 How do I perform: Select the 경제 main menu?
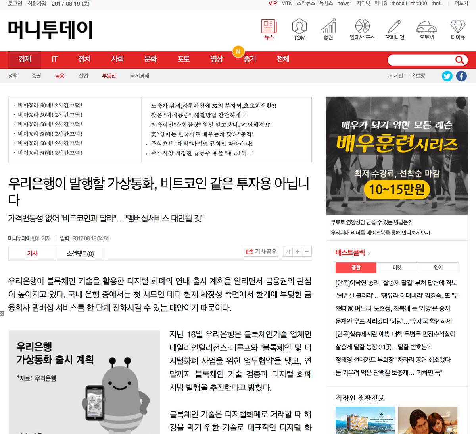(x=25, y=59)
